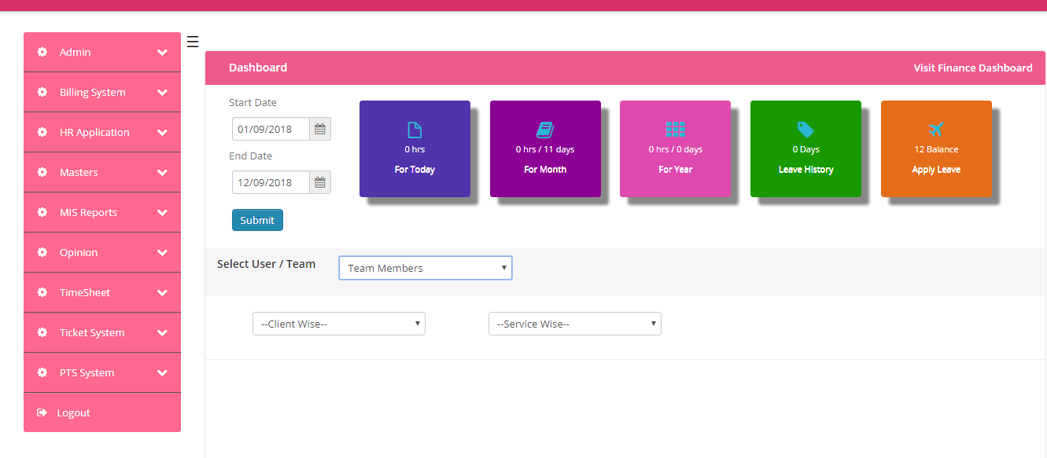Open the Start Date calendar picker icon
Viewport: 1047px width, 458px height.
[320, 129]
